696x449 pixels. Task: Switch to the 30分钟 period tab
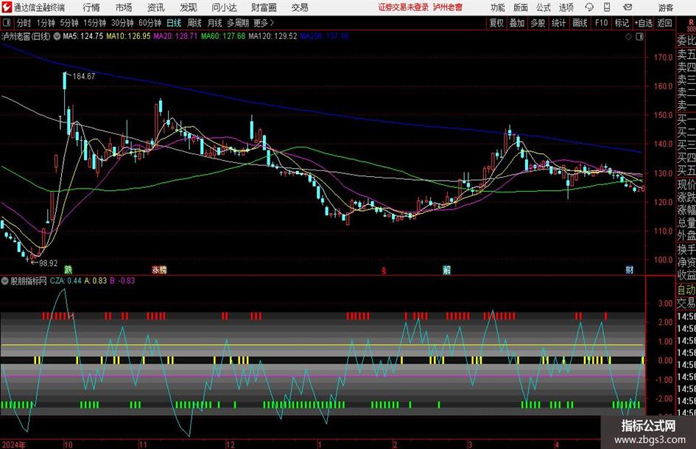click(122, 23)
